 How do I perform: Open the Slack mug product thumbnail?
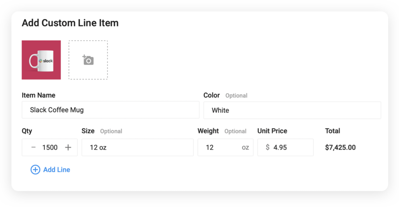pos(41,60)
